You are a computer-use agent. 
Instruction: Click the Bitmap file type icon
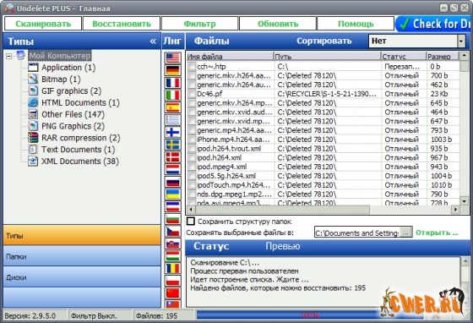(x=33, y=79)
